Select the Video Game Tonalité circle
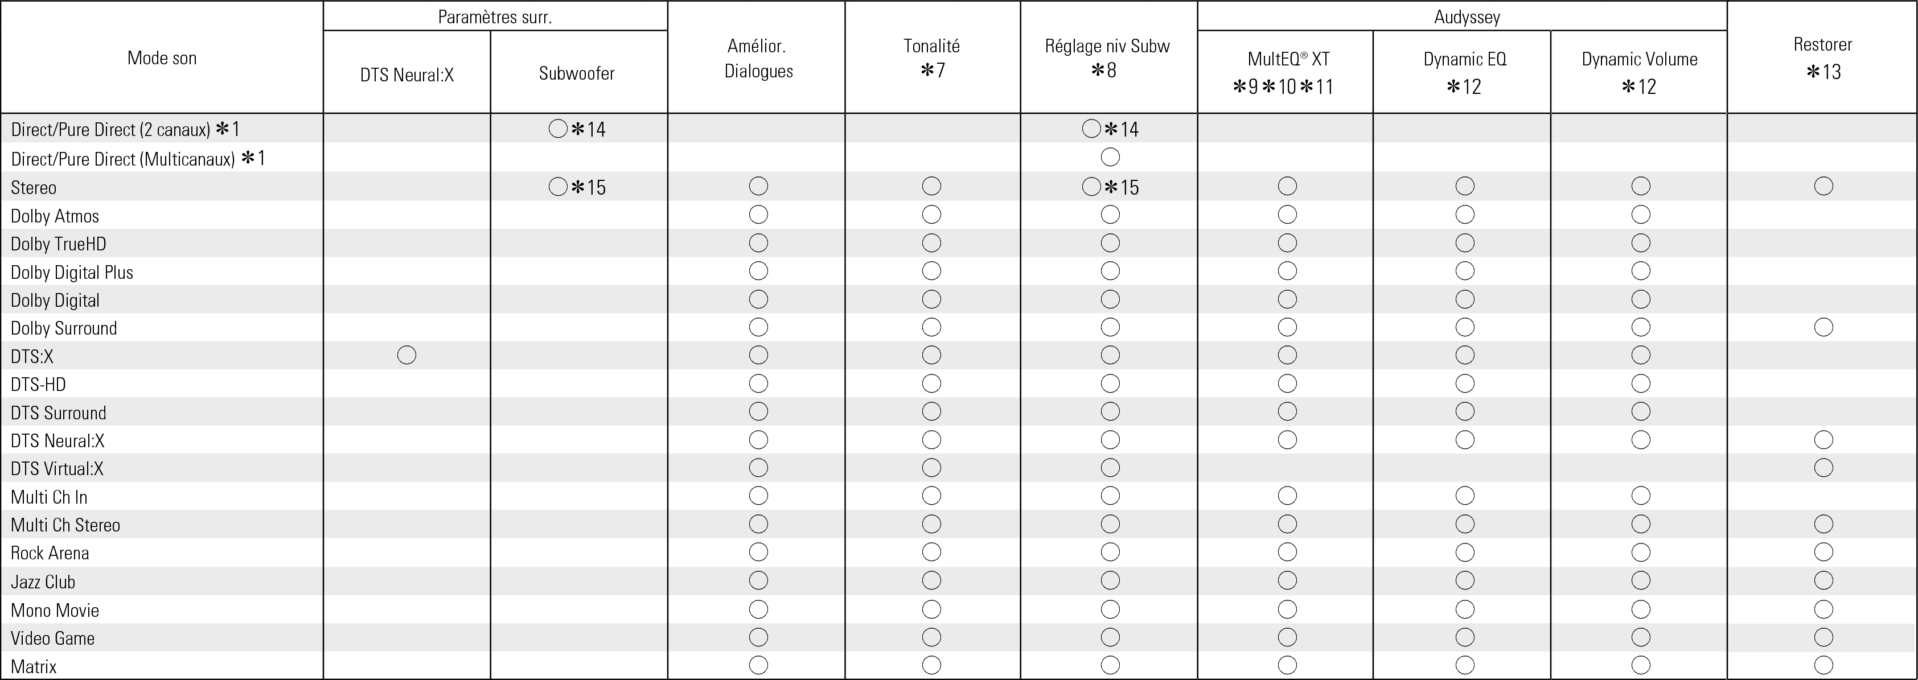Image resolution: width=1918 pixels, height=680 pixels. point(931,637)
